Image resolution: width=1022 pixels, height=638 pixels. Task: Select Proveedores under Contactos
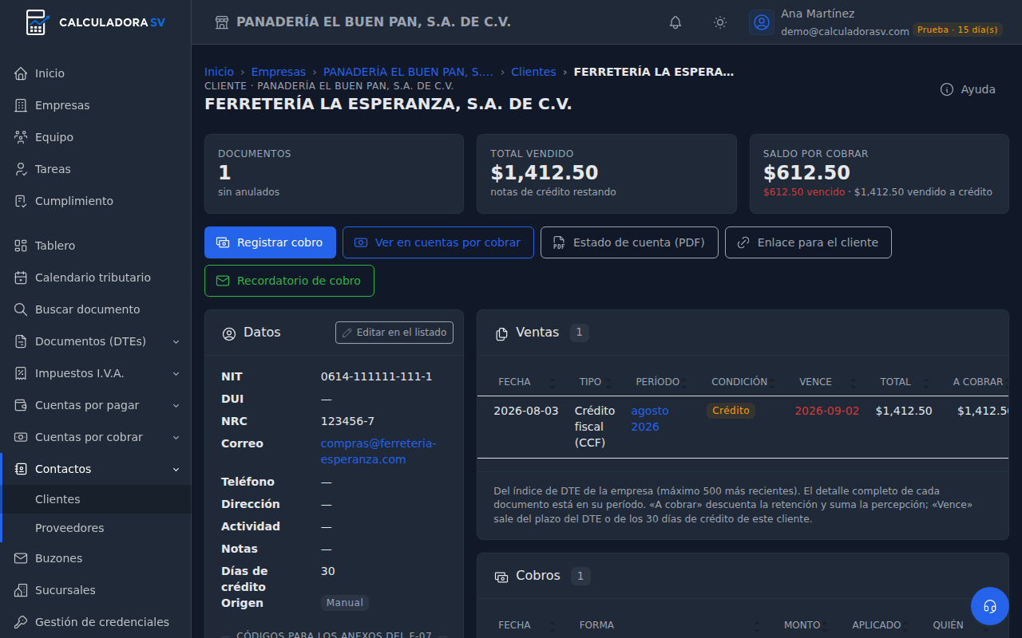[96, 528]
